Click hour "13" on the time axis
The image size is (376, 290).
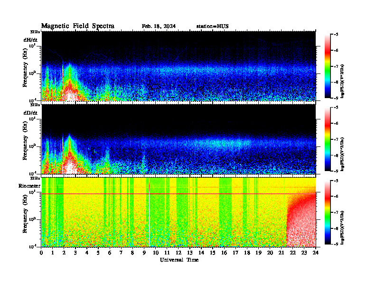(x=190, y=253)
